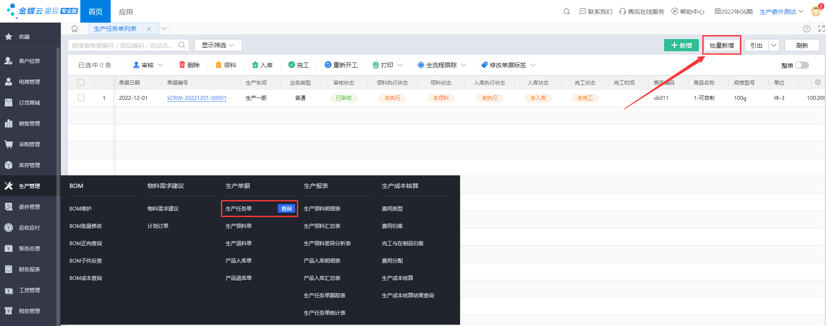
Task: Open 联系我们 link
Action: click(x=596, y=12)
